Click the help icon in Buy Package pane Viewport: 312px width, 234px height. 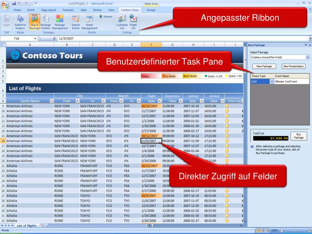point(252,147)
